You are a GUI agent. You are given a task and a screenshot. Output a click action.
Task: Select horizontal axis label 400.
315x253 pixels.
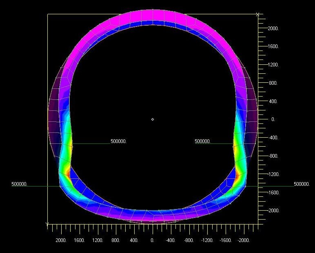pos(134,240)
